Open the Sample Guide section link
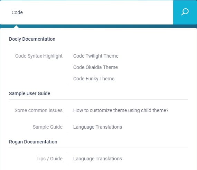This screenshot has height=170, width=197. pyautogui.click(x=48, y=127)
